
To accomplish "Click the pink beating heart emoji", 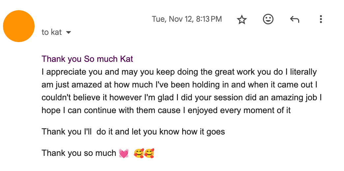I will (x=124, y=153).
